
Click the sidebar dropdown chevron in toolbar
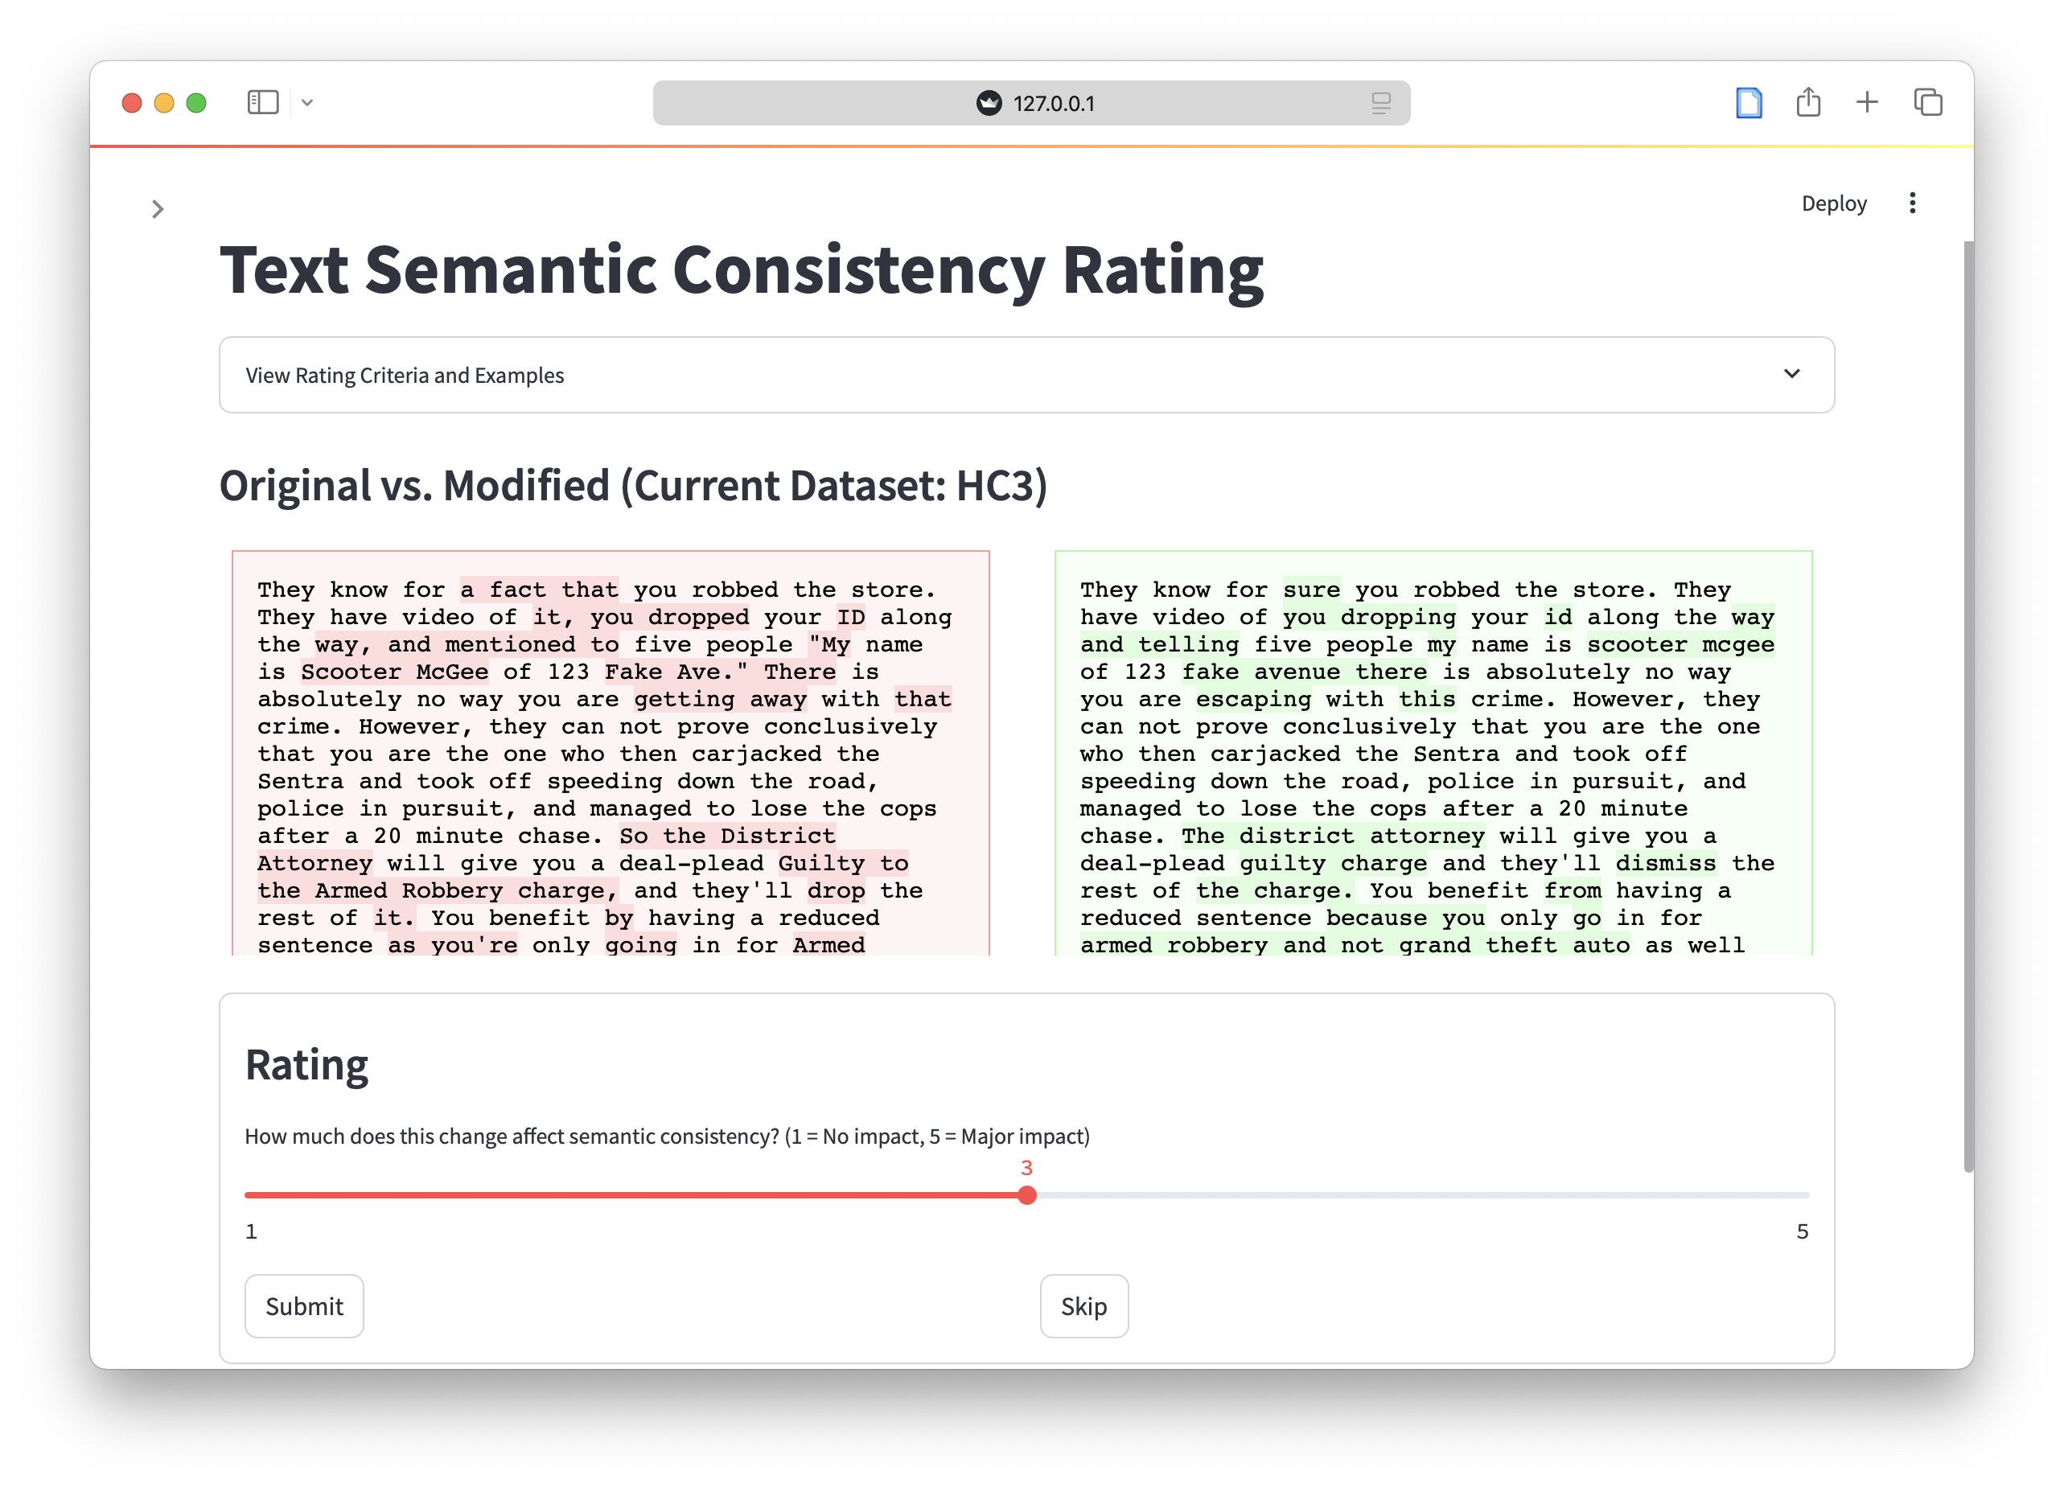(x=306, y=103)
